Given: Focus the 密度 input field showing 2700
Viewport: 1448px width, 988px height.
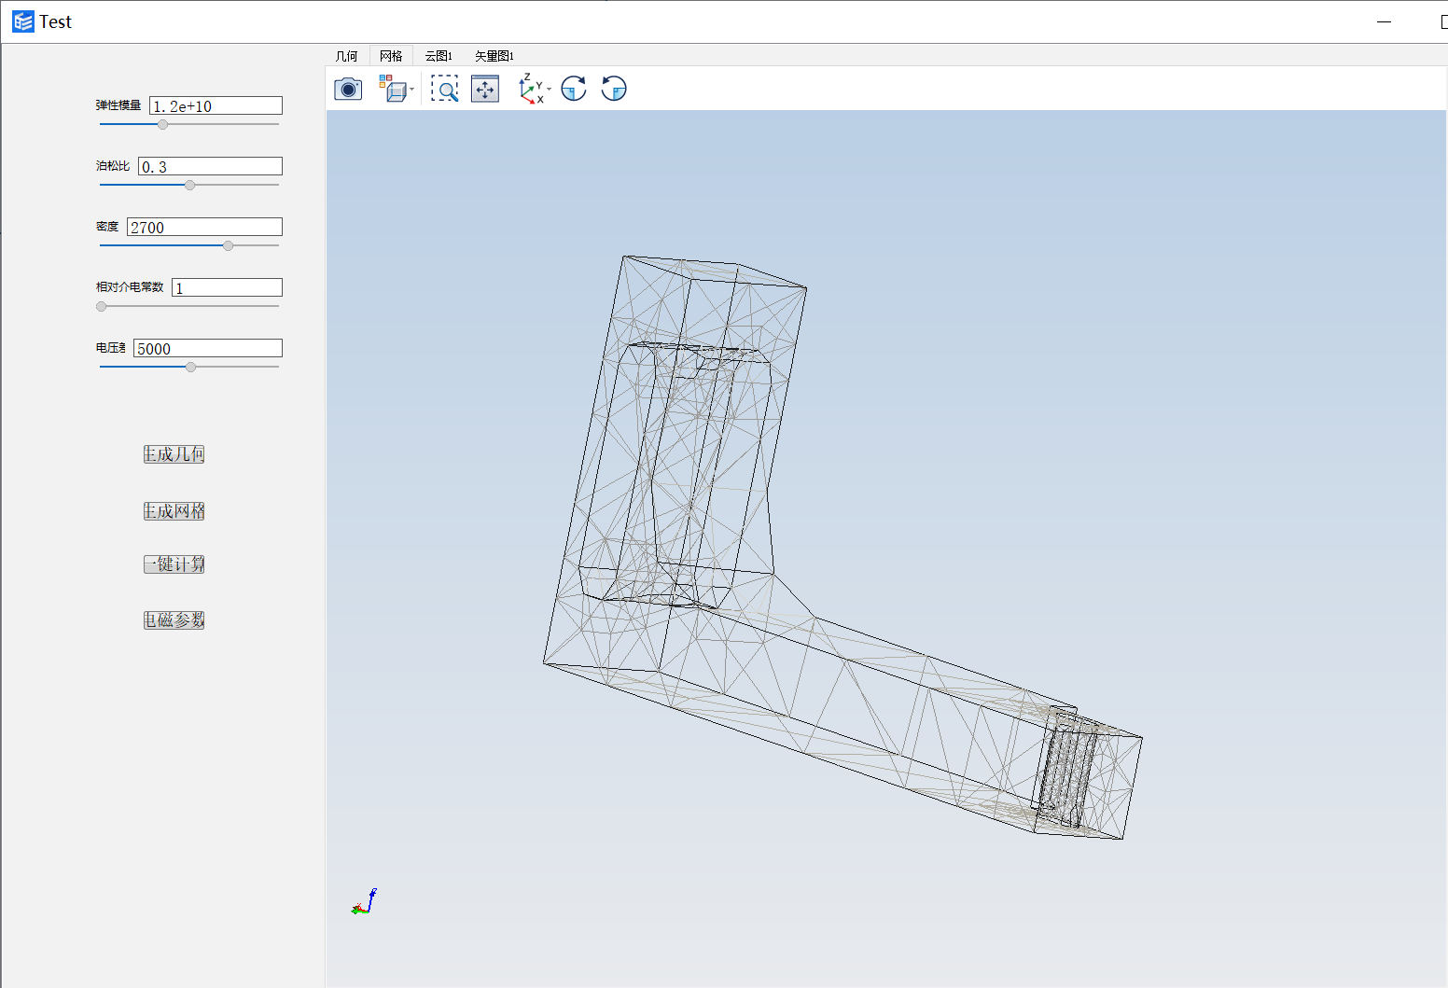Looking at the screenshot, I should pos(204,228).
